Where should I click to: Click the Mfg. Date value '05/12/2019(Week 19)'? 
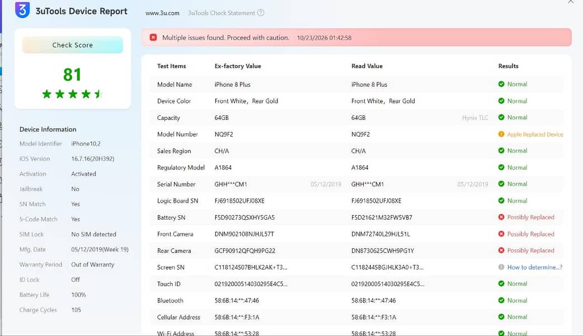pos(100,249)
